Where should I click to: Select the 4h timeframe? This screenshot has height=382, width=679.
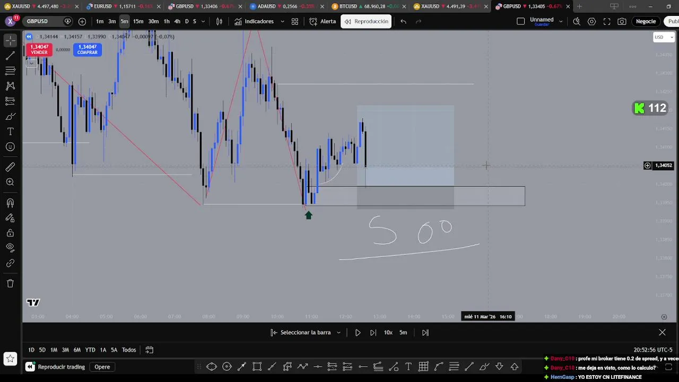tap(177, 21)
